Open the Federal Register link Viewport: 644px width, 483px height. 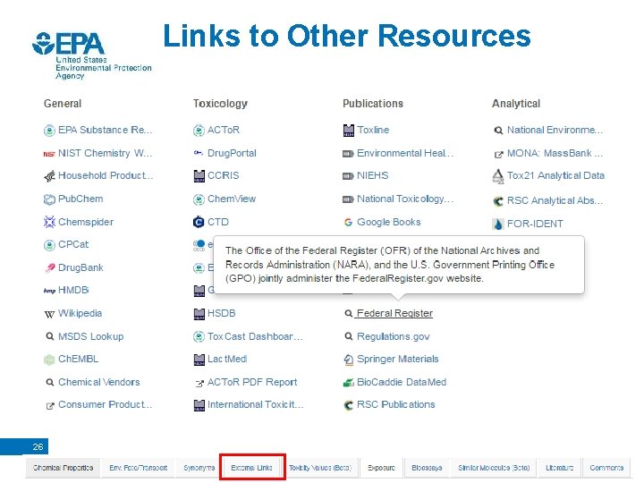click(394, 313)
